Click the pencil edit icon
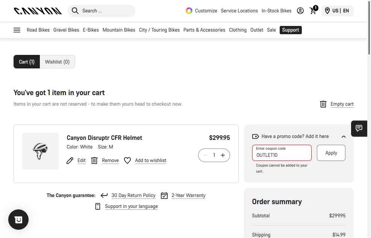The height and width of the screenshot is (238, 371). point(70,161)
